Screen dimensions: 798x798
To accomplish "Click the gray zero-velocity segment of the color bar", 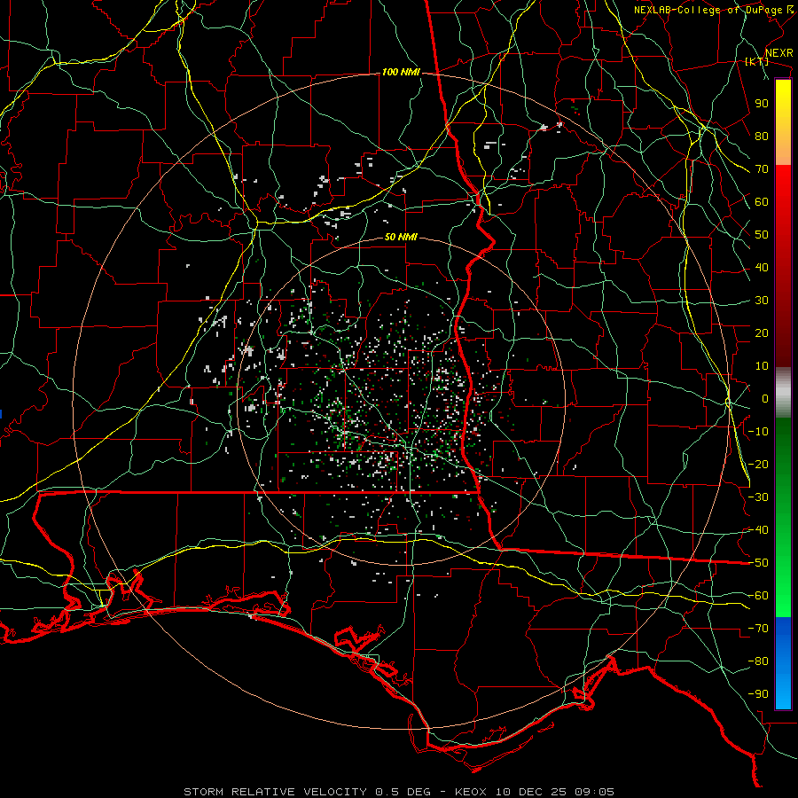I will pos(783,393).
